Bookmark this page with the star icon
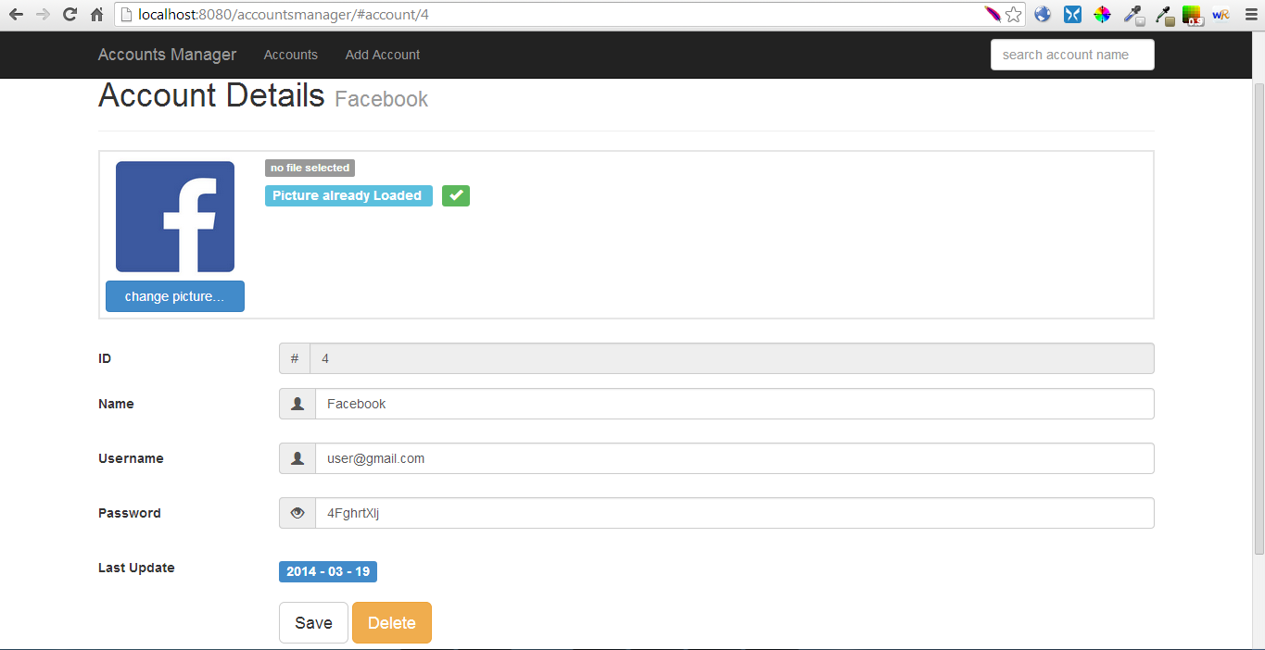Screen dimensions: 1265x650 (x=1013, y=15)
